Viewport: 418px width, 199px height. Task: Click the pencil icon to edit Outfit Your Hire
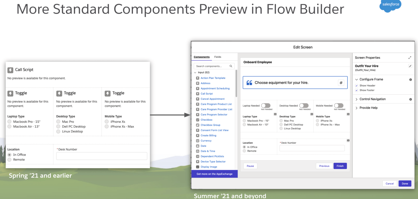(x=410, y=66)
